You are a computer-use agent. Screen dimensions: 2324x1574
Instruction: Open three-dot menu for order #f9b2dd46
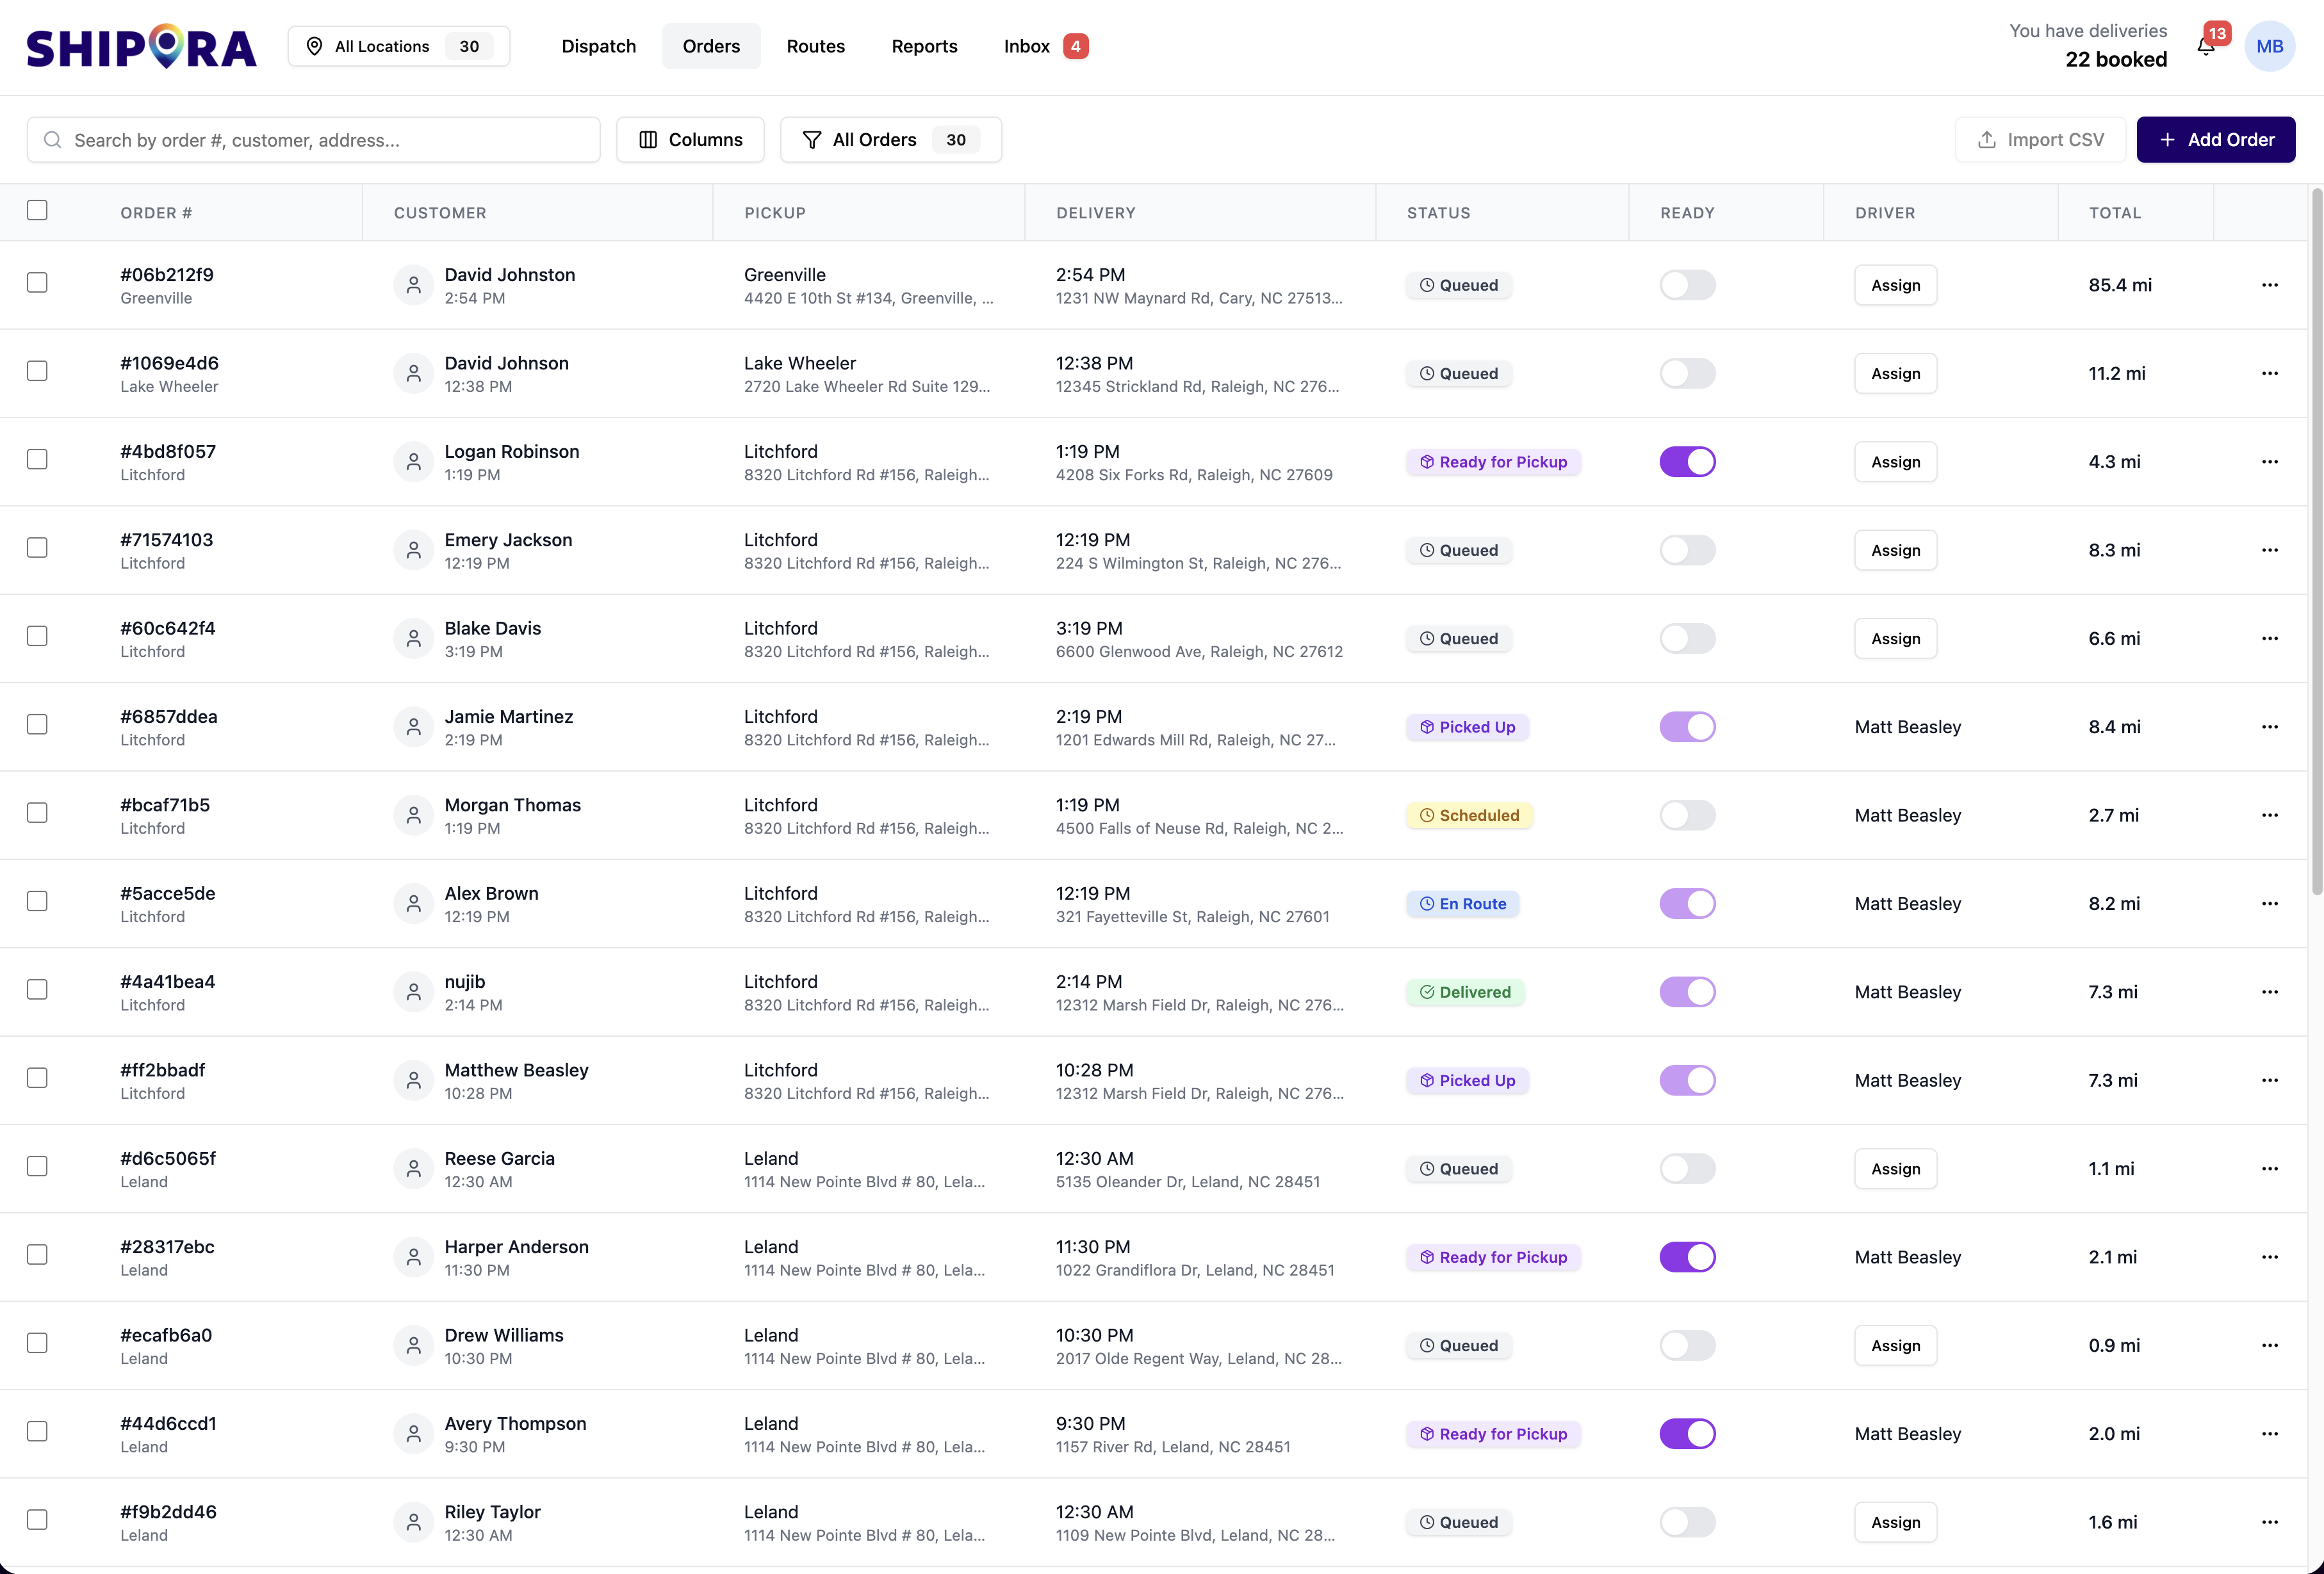(2270, 1522)
